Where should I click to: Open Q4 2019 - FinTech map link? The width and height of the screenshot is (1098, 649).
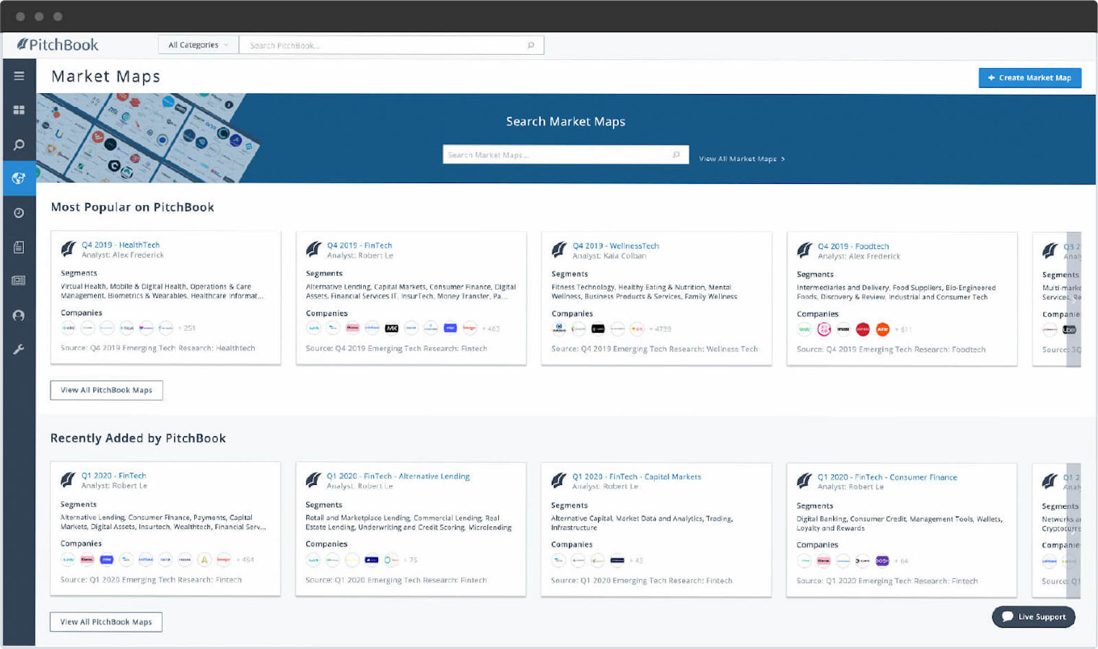click(x=360, y=246)
